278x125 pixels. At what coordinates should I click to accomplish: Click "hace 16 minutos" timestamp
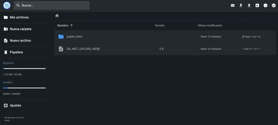tap(211, 49)
